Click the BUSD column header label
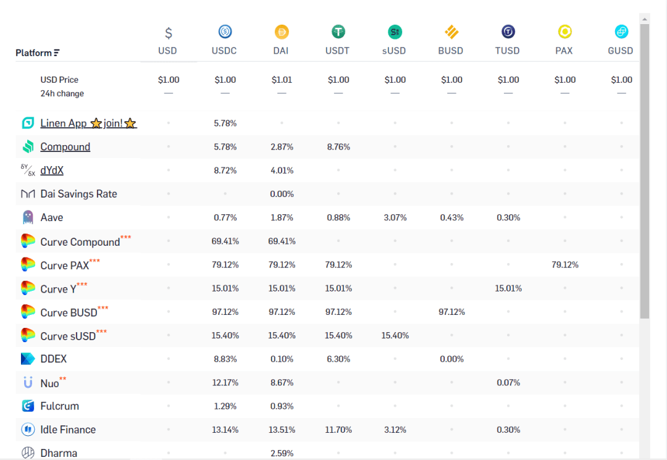Image resolution: width=667 pixels, height=460 pixels. [450, 51]
